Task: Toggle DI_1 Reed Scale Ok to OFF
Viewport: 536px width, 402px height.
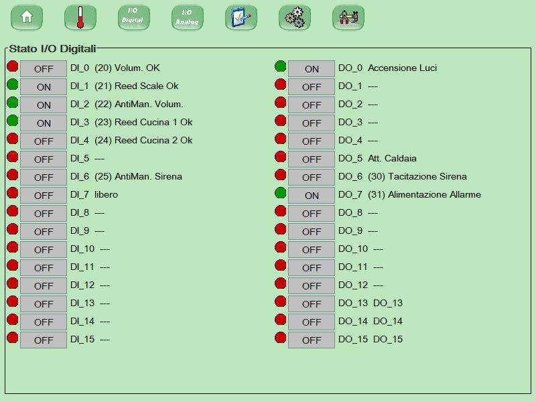Action: [44, 86]
